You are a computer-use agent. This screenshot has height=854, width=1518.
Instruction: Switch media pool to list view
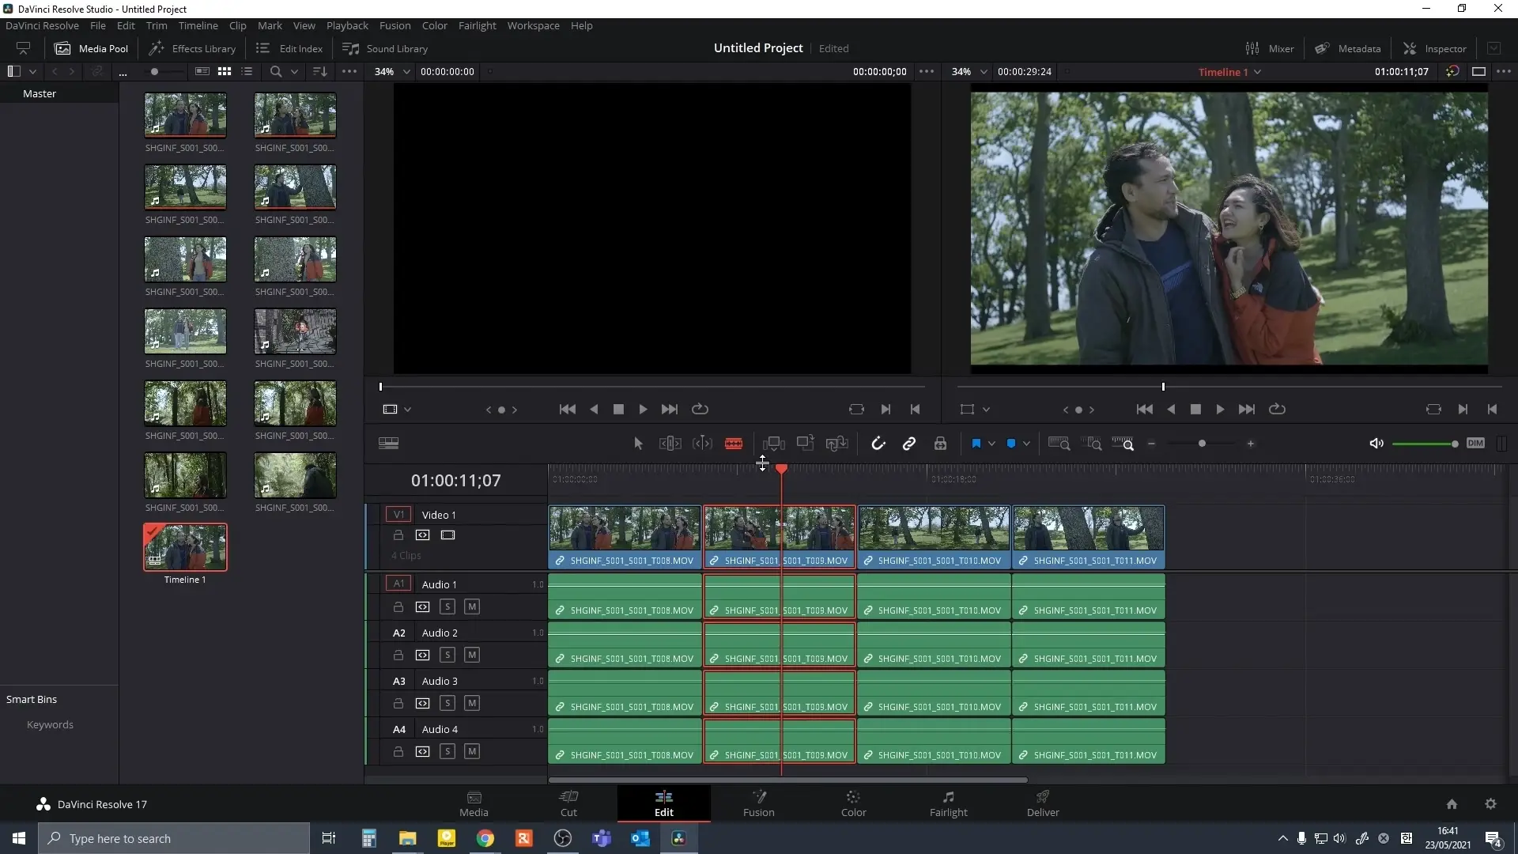point(247,71)
